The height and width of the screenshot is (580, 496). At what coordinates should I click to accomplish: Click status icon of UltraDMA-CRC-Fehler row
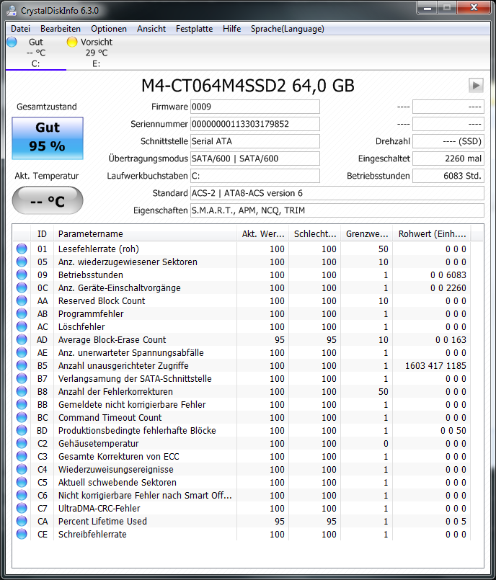pos(22,508)
